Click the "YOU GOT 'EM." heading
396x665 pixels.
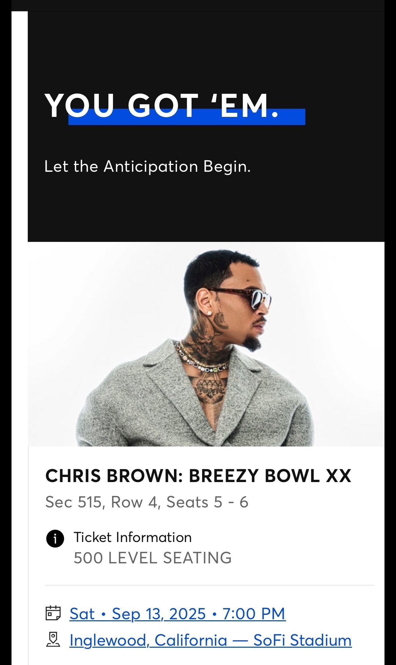click(x=162, y=105)
